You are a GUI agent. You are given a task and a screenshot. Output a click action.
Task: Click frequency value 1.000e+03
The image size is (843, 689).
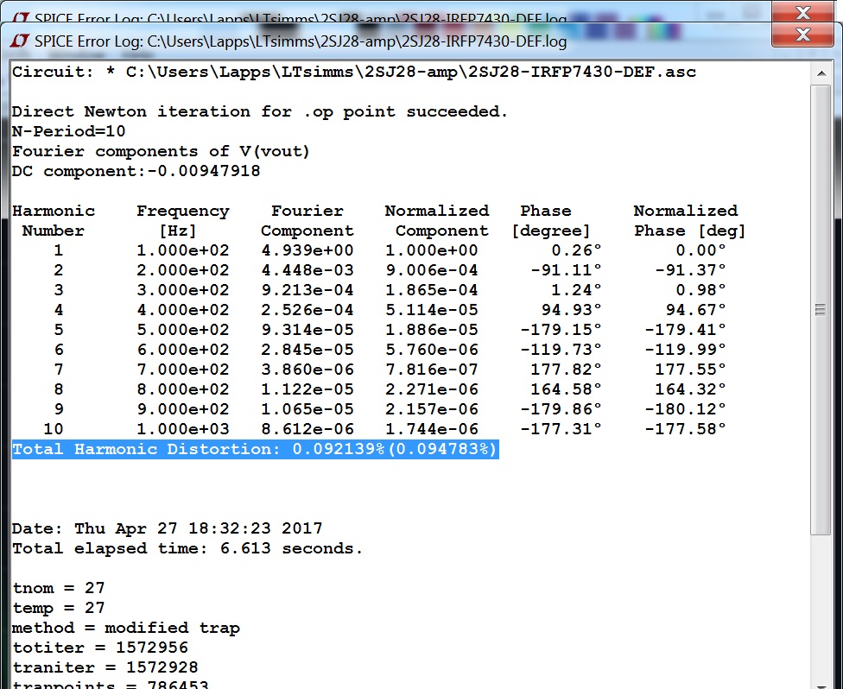pyautogui.click(x=183, y=429)
